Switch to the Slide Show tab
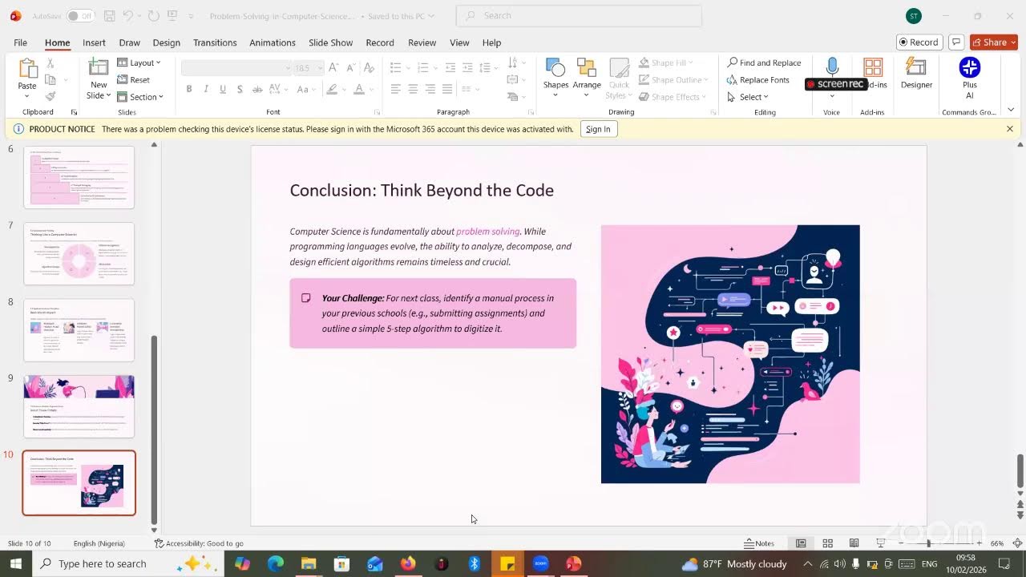 tap(330, 42)
